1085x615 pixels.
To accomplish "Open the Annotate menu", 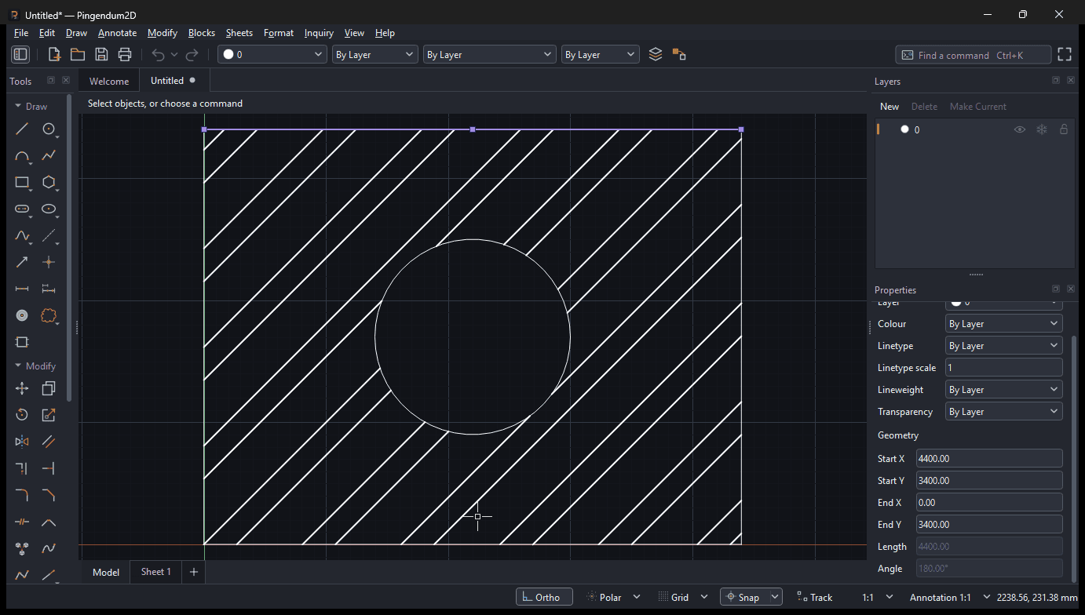I will pyautogui.click(x=117, y=33).
